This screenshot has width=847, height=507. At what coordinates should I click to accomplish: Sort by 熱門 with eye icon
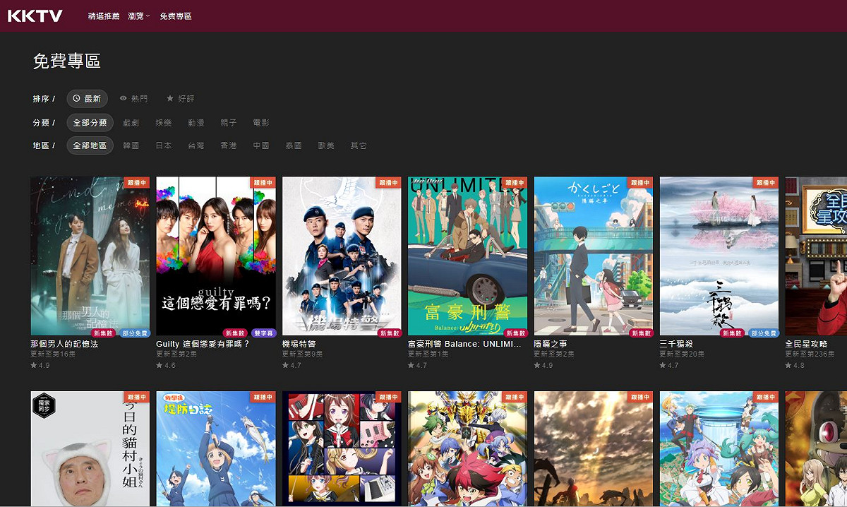coord(134,99)
